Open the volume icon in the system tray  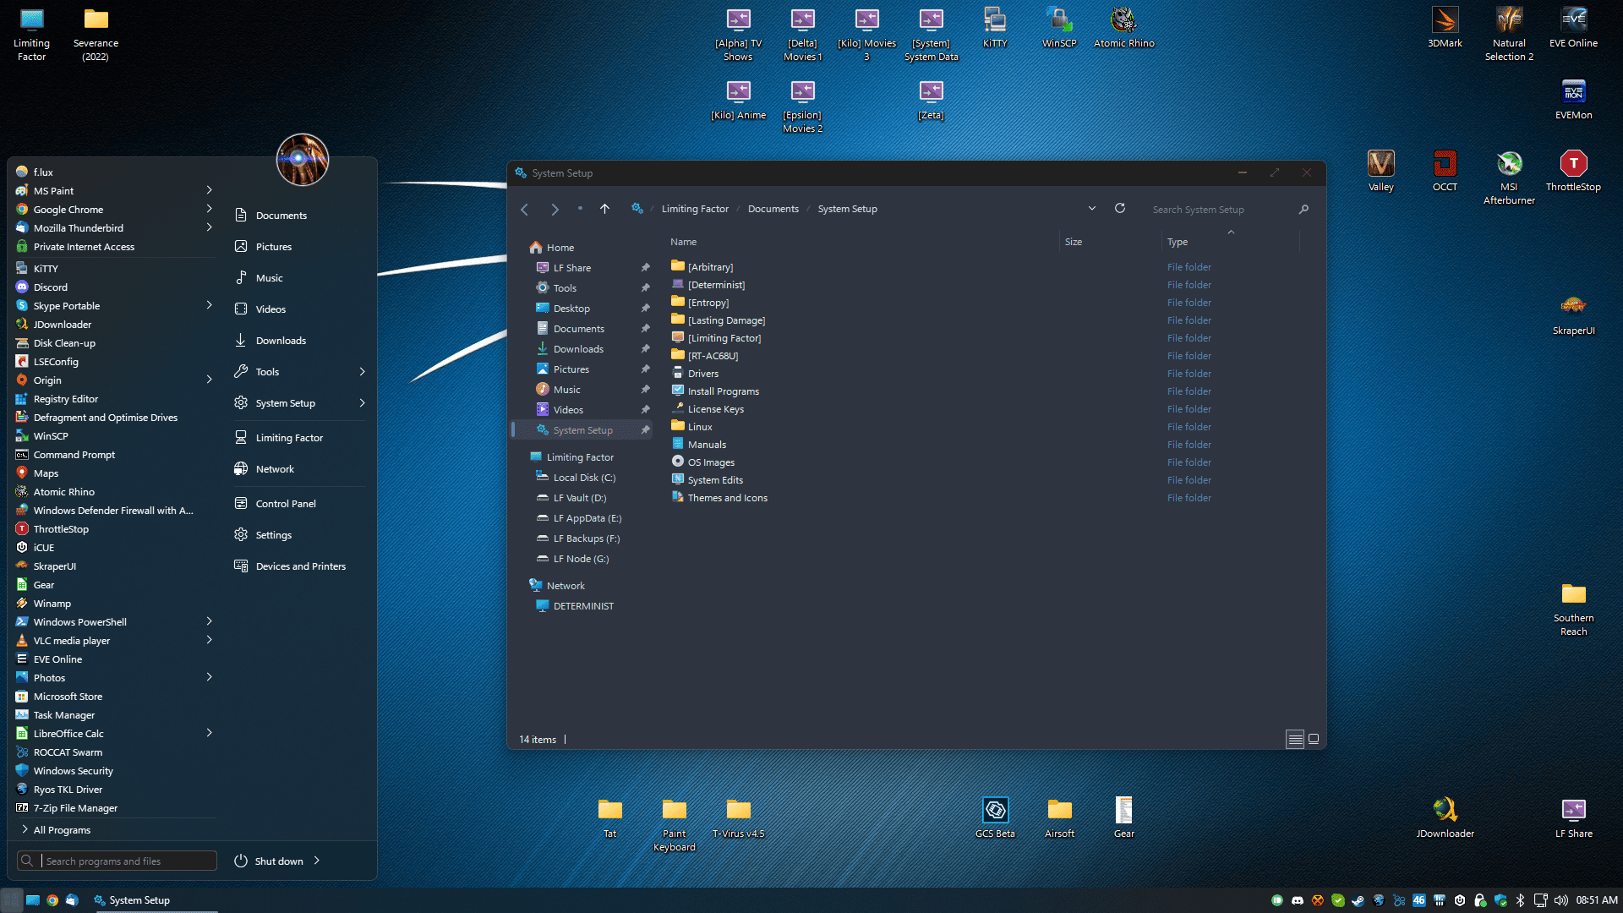[x=1560, y=900]
